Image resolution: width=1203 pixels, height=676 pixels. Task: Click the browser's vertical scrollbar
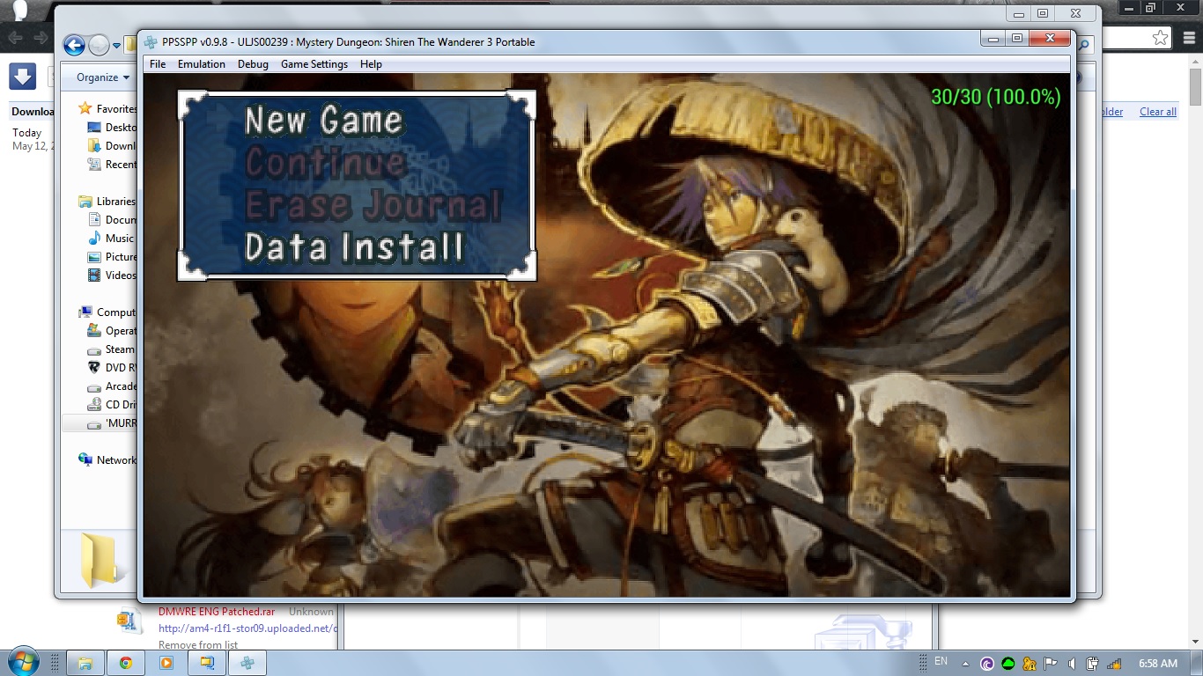1195,88
